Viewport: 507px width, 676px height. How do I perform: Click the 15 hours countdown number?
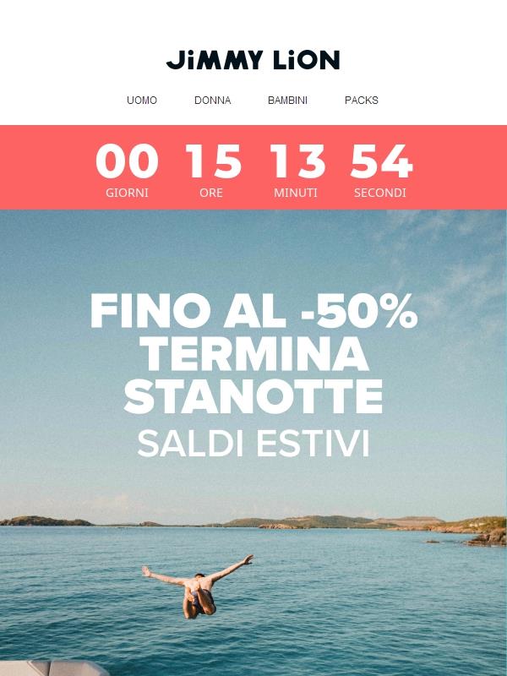point(213,161)
